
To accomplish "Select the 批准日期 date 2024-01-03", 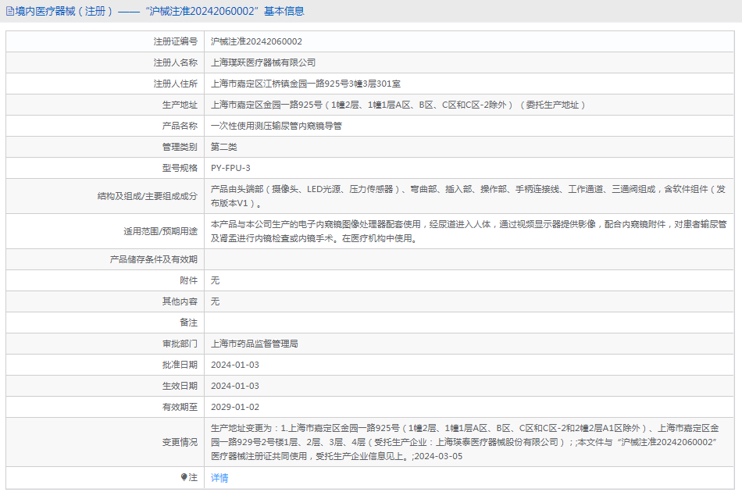I will pos(235,365).
